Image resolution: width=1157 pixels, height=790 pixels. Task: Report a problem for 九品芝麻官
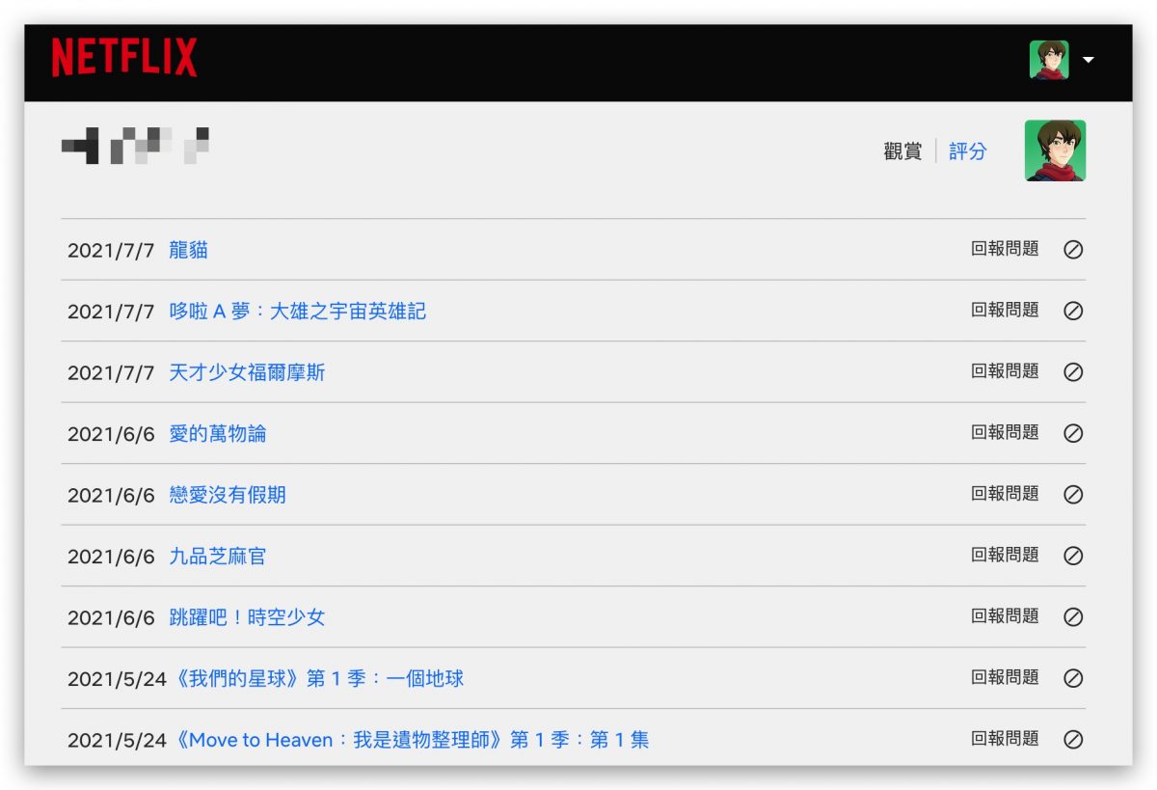coord(1005,555)
